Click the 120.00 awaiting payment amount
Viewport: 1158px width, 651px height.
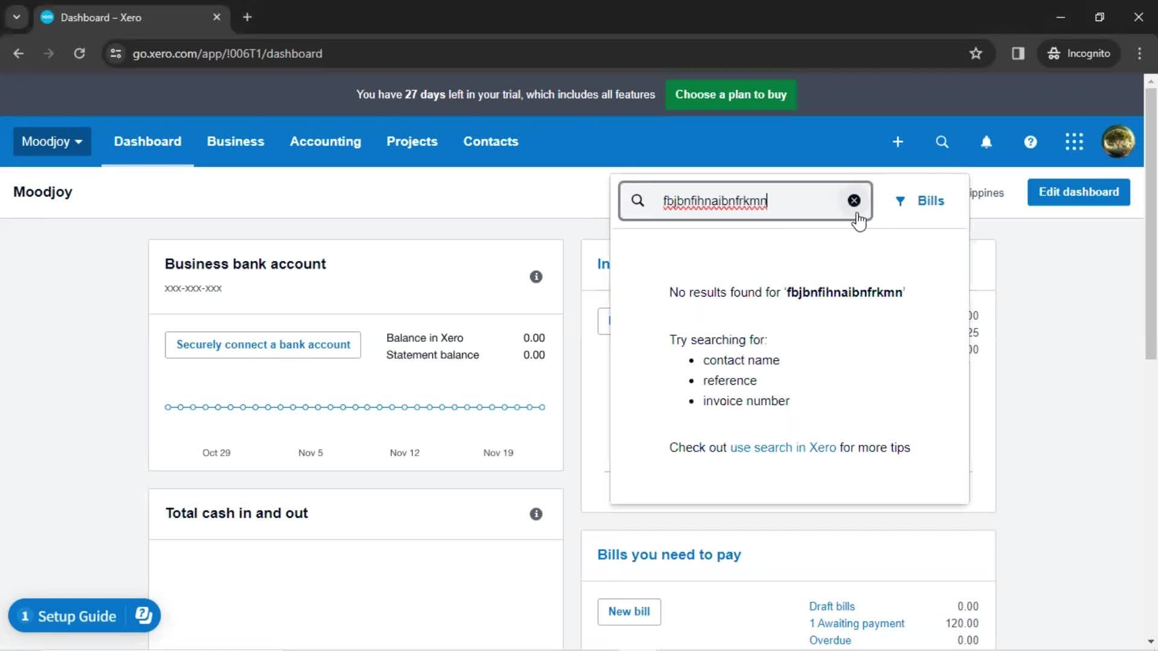coord(962,623)
